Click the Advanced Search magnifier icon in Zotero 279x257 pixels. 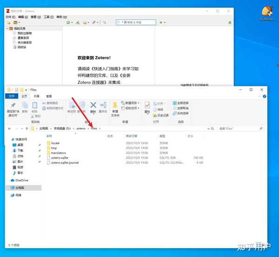coord(105,22)
